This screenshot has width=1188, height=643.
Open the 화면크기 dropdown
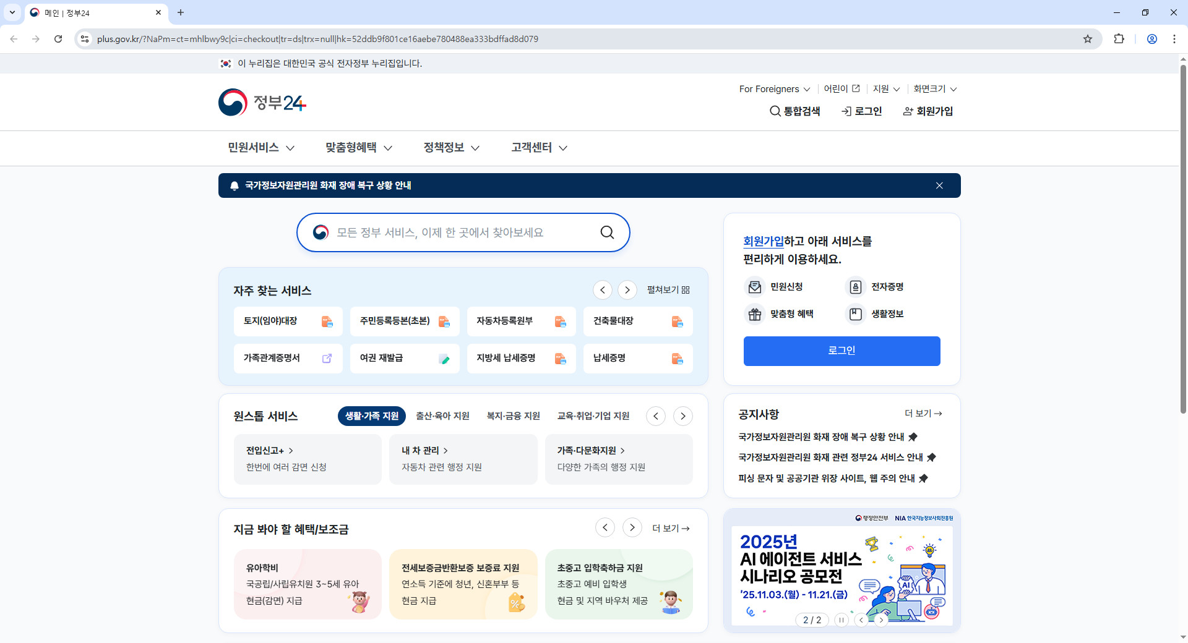pyautogui.click(x=935, y=89)
